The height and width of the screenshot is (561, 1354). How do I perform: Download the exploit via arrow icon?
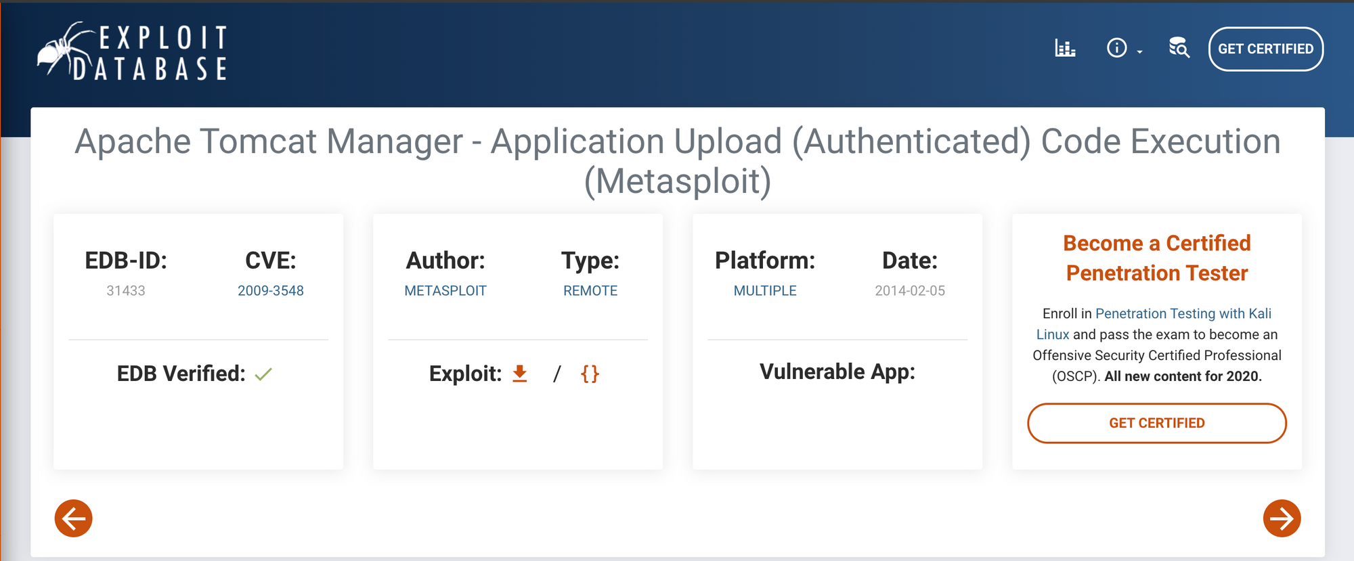(x=520, y=374)
